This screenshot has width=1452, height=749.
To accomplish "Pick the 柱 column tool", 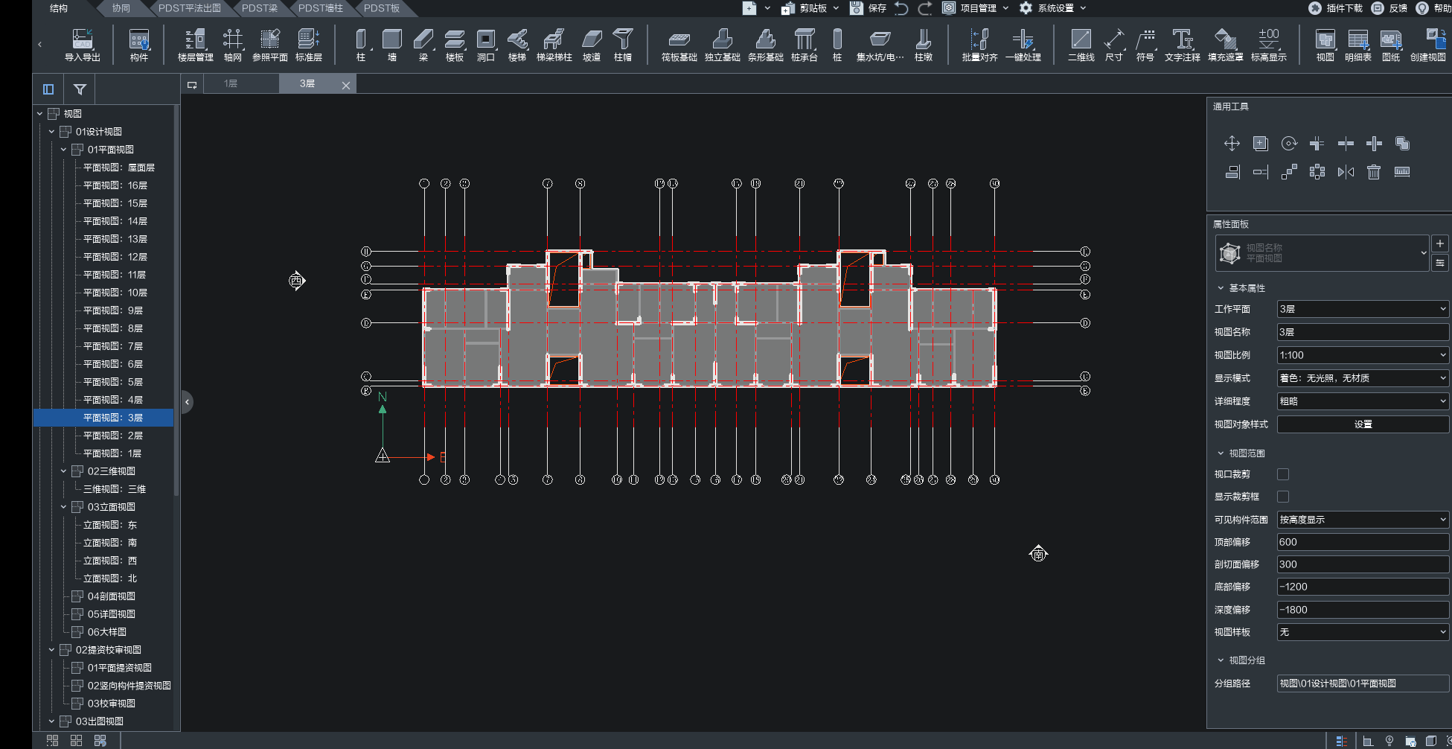I will [x=361, y=45].
